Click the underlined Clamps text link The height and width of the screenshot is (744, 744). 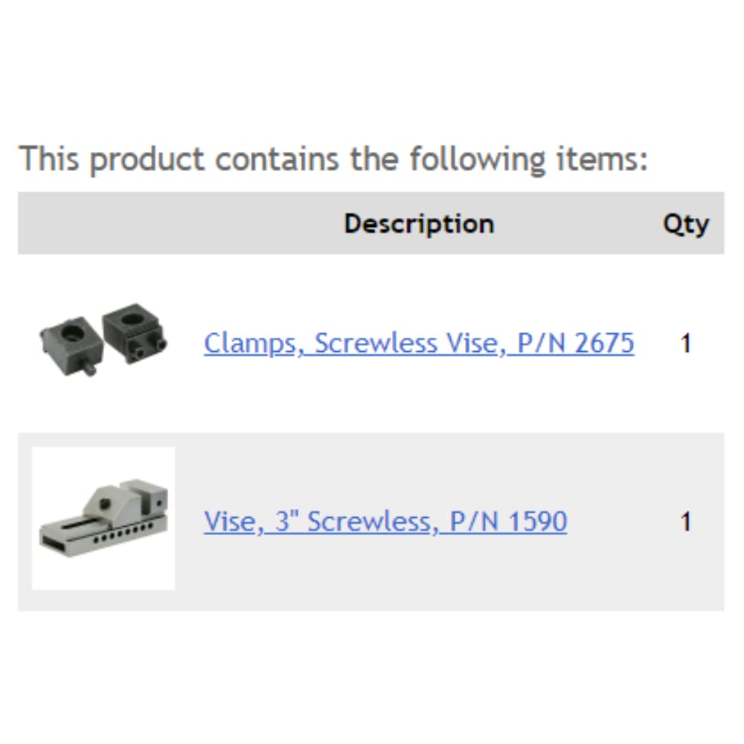(x=246, y=343)
